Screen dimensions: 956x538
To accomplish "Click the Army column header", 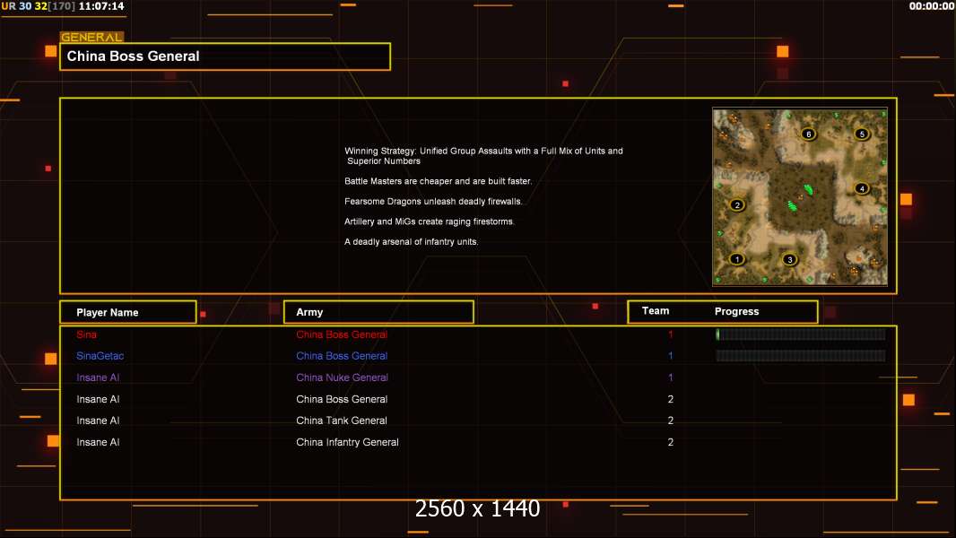I will click(x=378, y=312).
